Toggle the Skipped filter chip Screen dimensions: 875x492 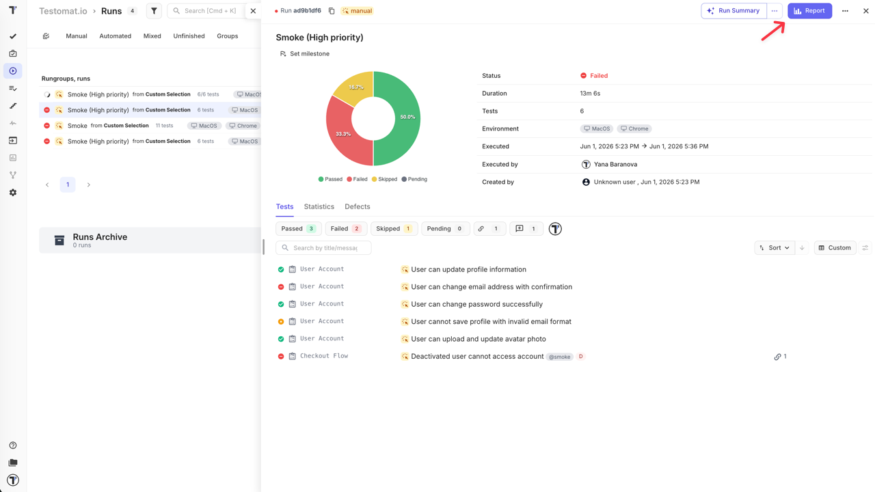click(394, 229)
